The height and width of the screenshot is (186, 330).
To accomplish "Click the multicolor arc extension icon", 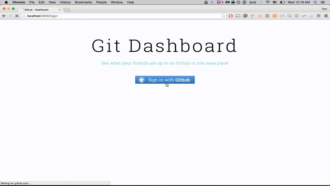I will (x=304, y=16).
